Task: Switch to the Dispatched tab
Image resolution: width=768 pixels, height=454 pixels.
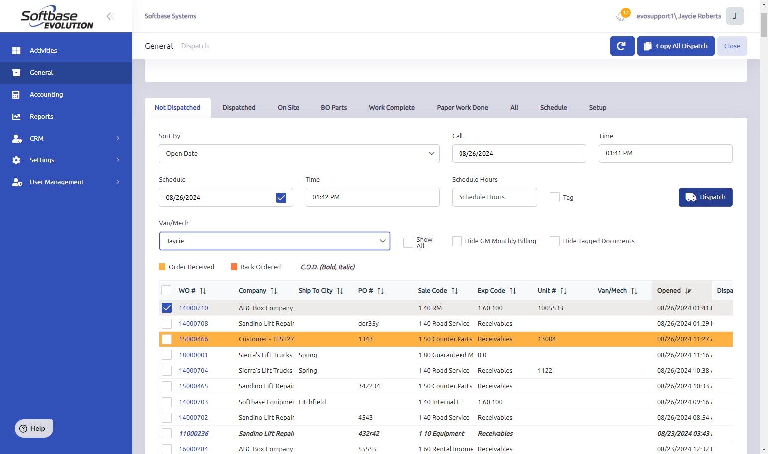Action: [239, 108]
